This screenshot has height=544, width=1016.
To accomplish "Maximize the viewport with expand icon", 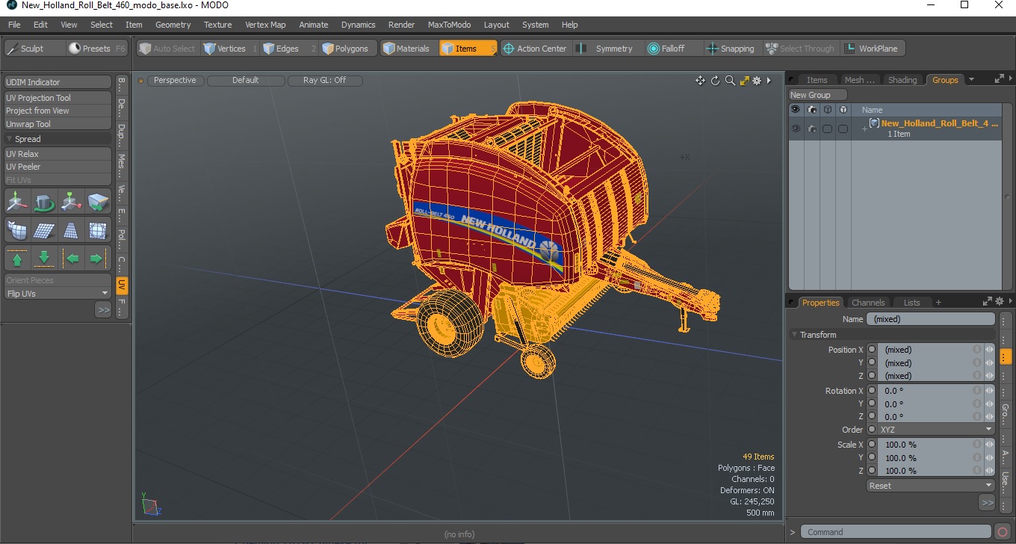I will tap(744, 81).
